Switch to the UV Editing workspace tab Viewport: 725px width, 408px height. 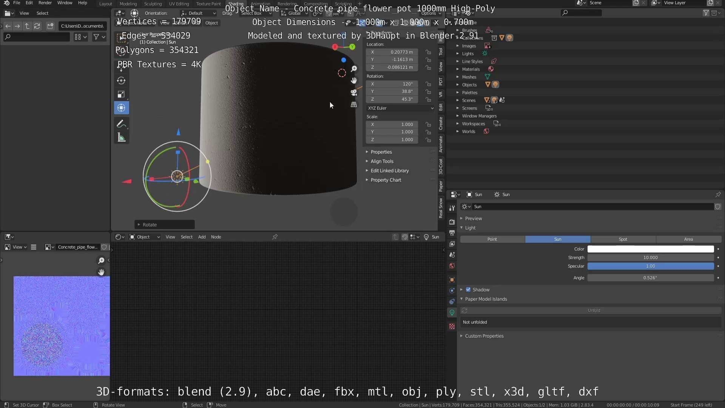pos(179,4)
